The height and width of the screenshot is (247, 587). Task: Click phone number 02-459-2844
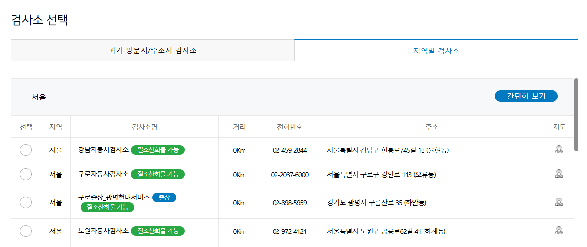[290, 150]
